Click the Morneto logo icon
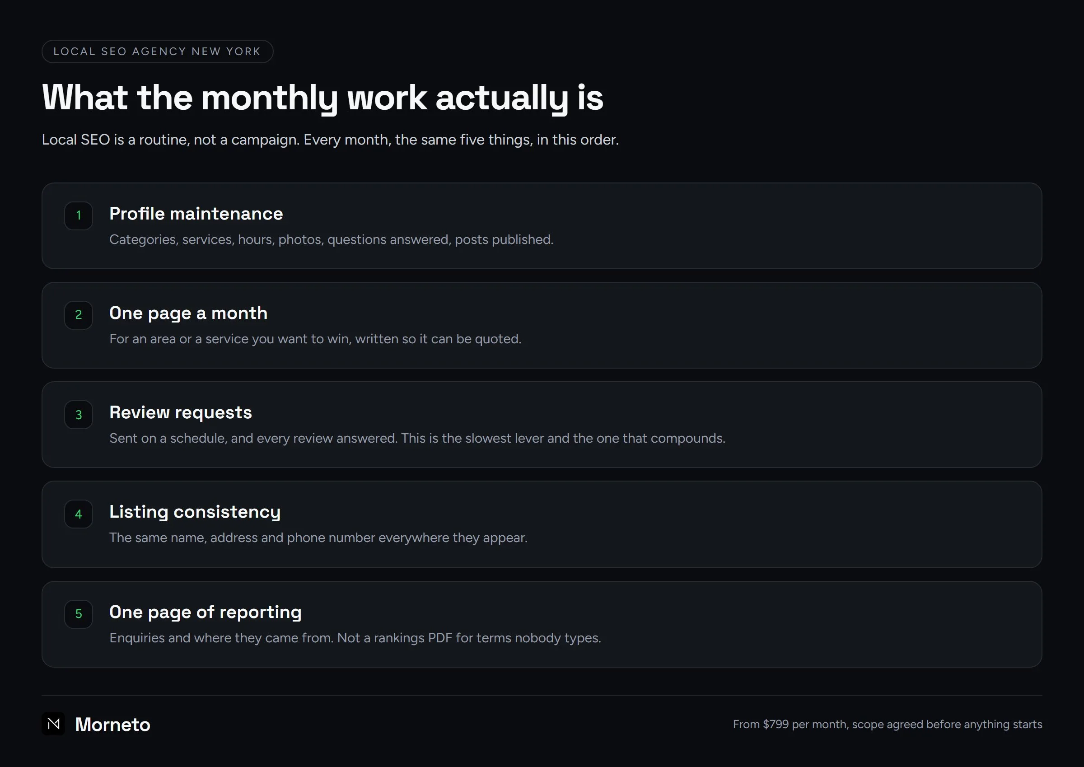The image size is (1084, 767). click(x=53, y=724)
